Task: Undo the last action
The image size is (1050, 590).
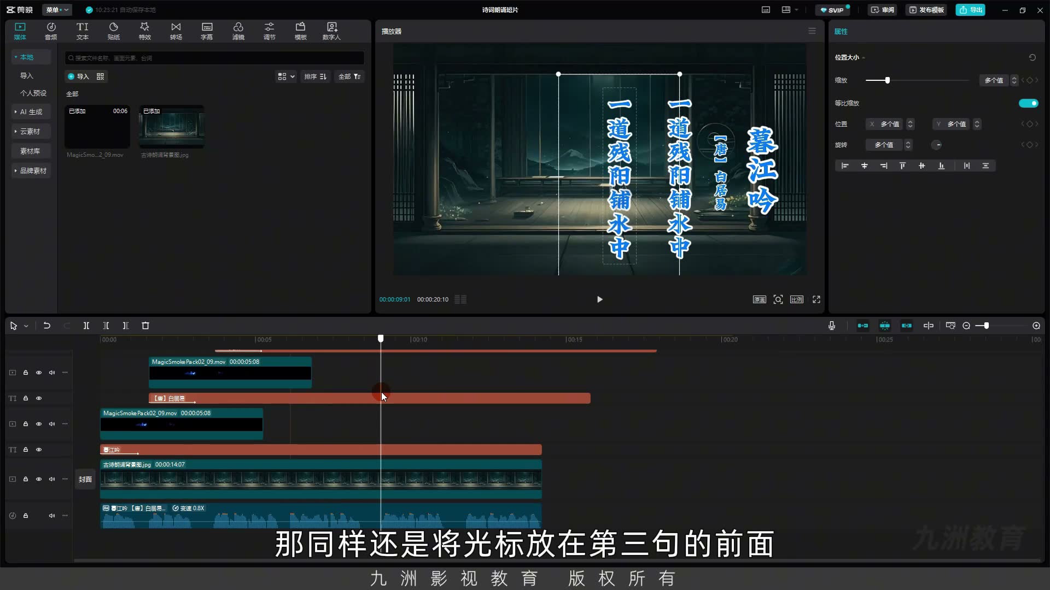Action: (47, 326)
